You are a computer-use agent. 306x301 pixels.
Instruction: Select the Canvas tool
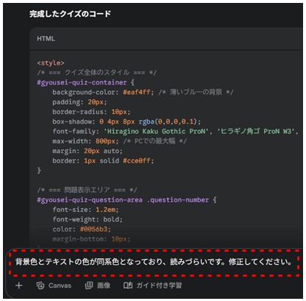tap(54, 286)
